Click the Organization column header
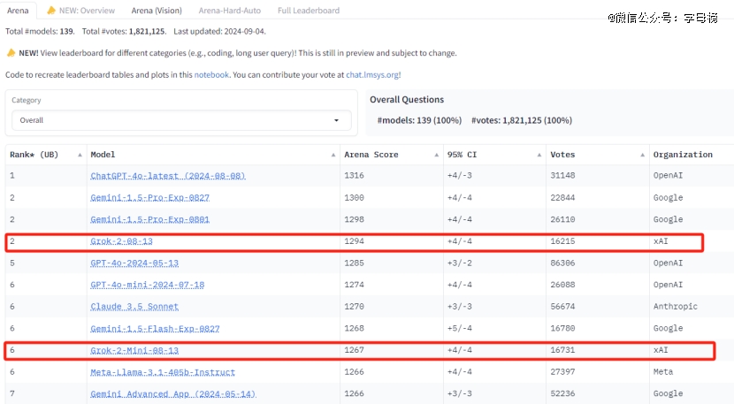 coord(683,155)
